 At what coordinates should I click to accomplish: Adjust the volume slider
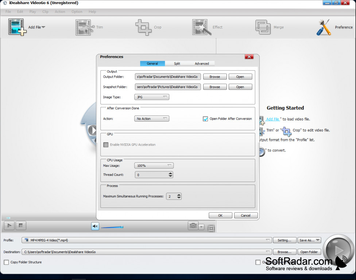[112, 227]
